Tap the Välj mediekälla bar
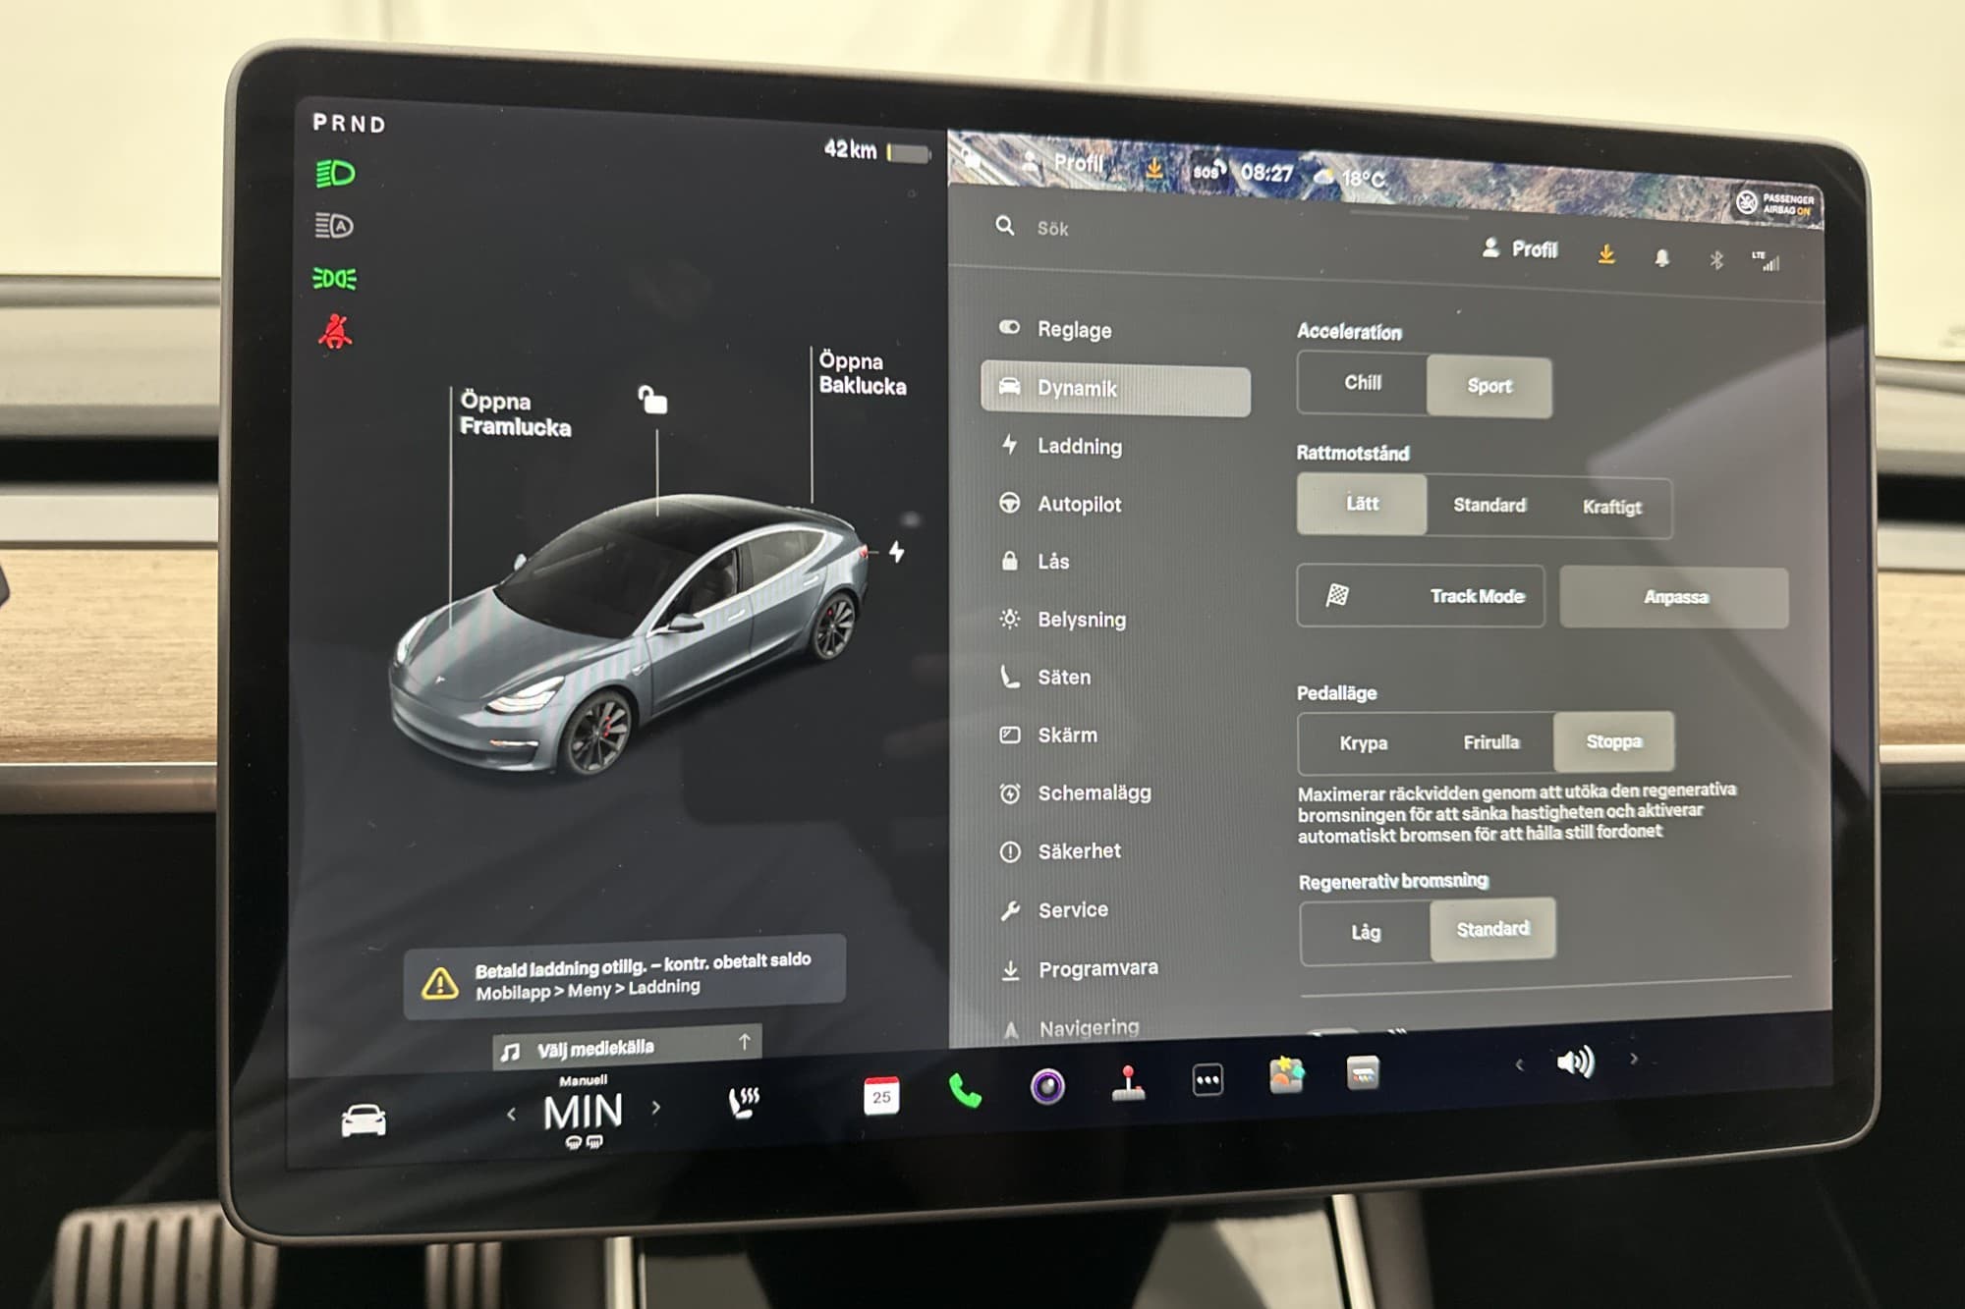The height and width of the screenshot is (1309, 1965). click(627, 1047)
